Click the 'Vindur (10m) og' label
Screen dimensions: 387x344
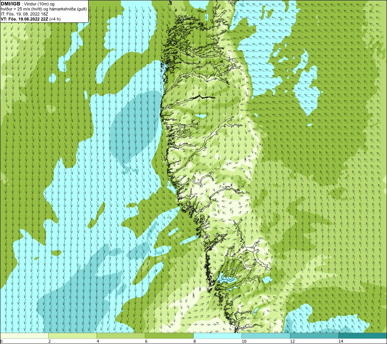39,4
